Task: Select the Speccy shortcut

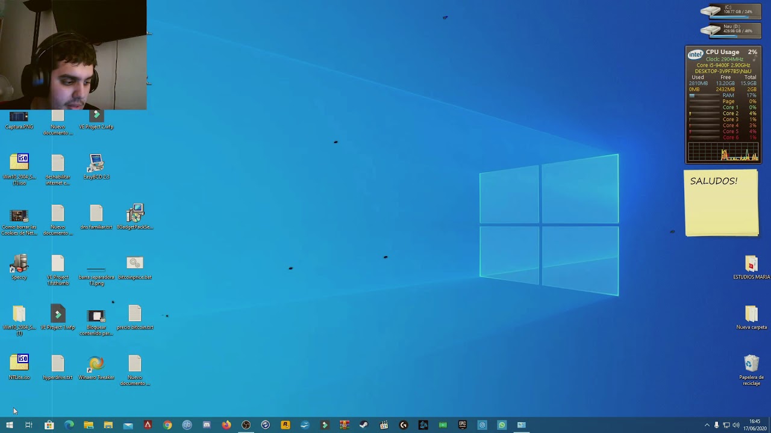Action: (x=19, y=268)
